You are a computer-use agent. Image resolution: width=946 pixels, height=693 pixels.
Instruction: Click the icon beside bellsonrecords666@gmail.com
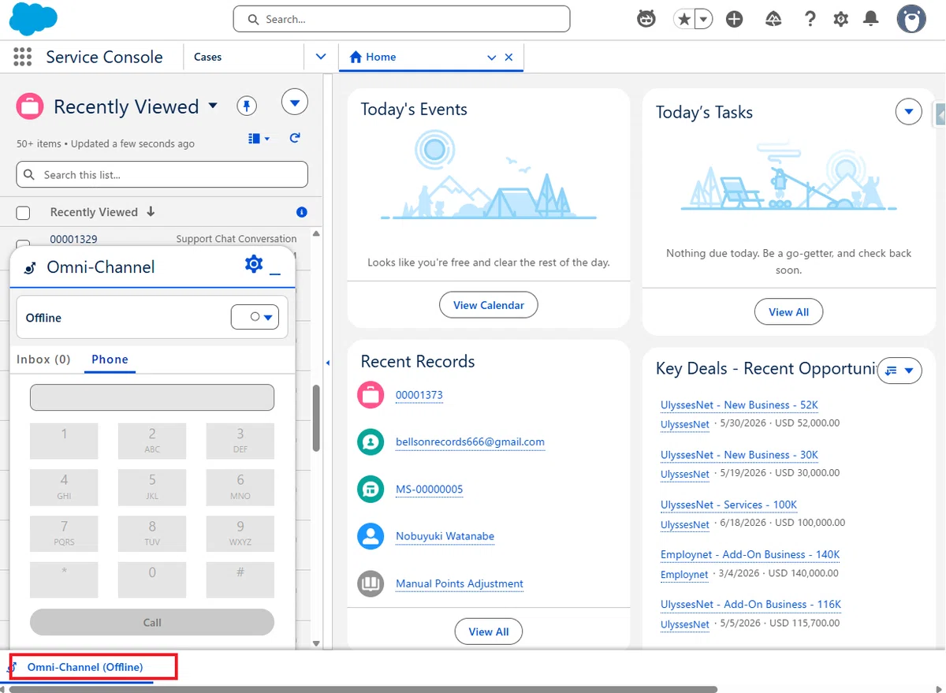[x=371, y=442]
